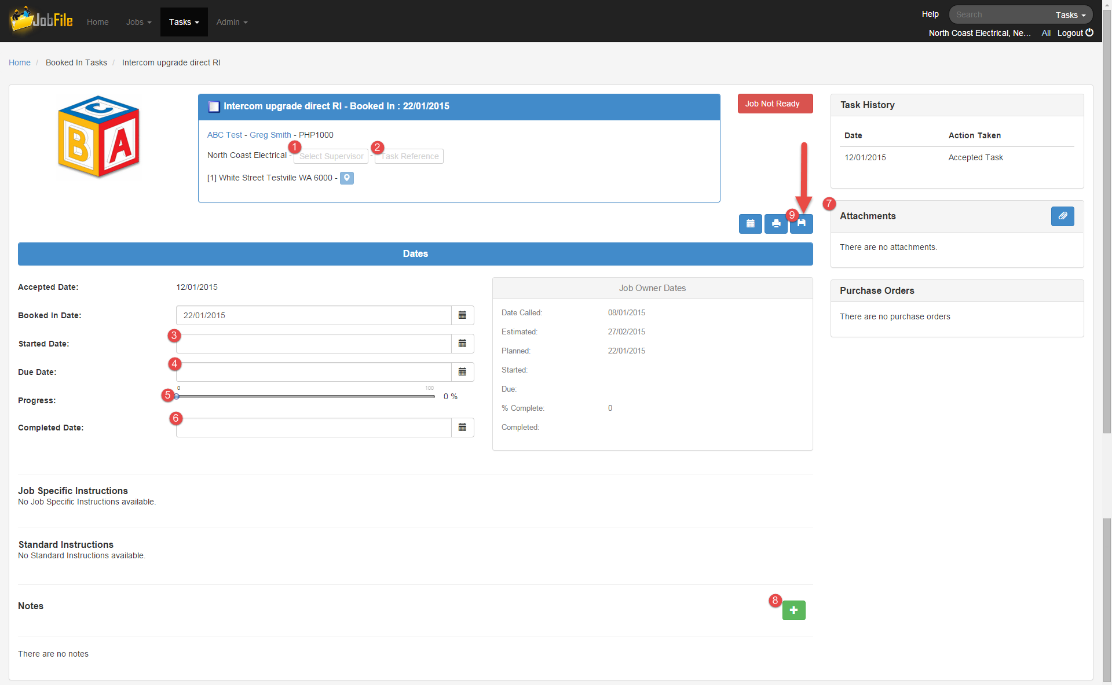This screenshot has width=1112, height=685.
Task: Toggle checkbox beside Intercom upgrade title
Action: pos(214,106)
